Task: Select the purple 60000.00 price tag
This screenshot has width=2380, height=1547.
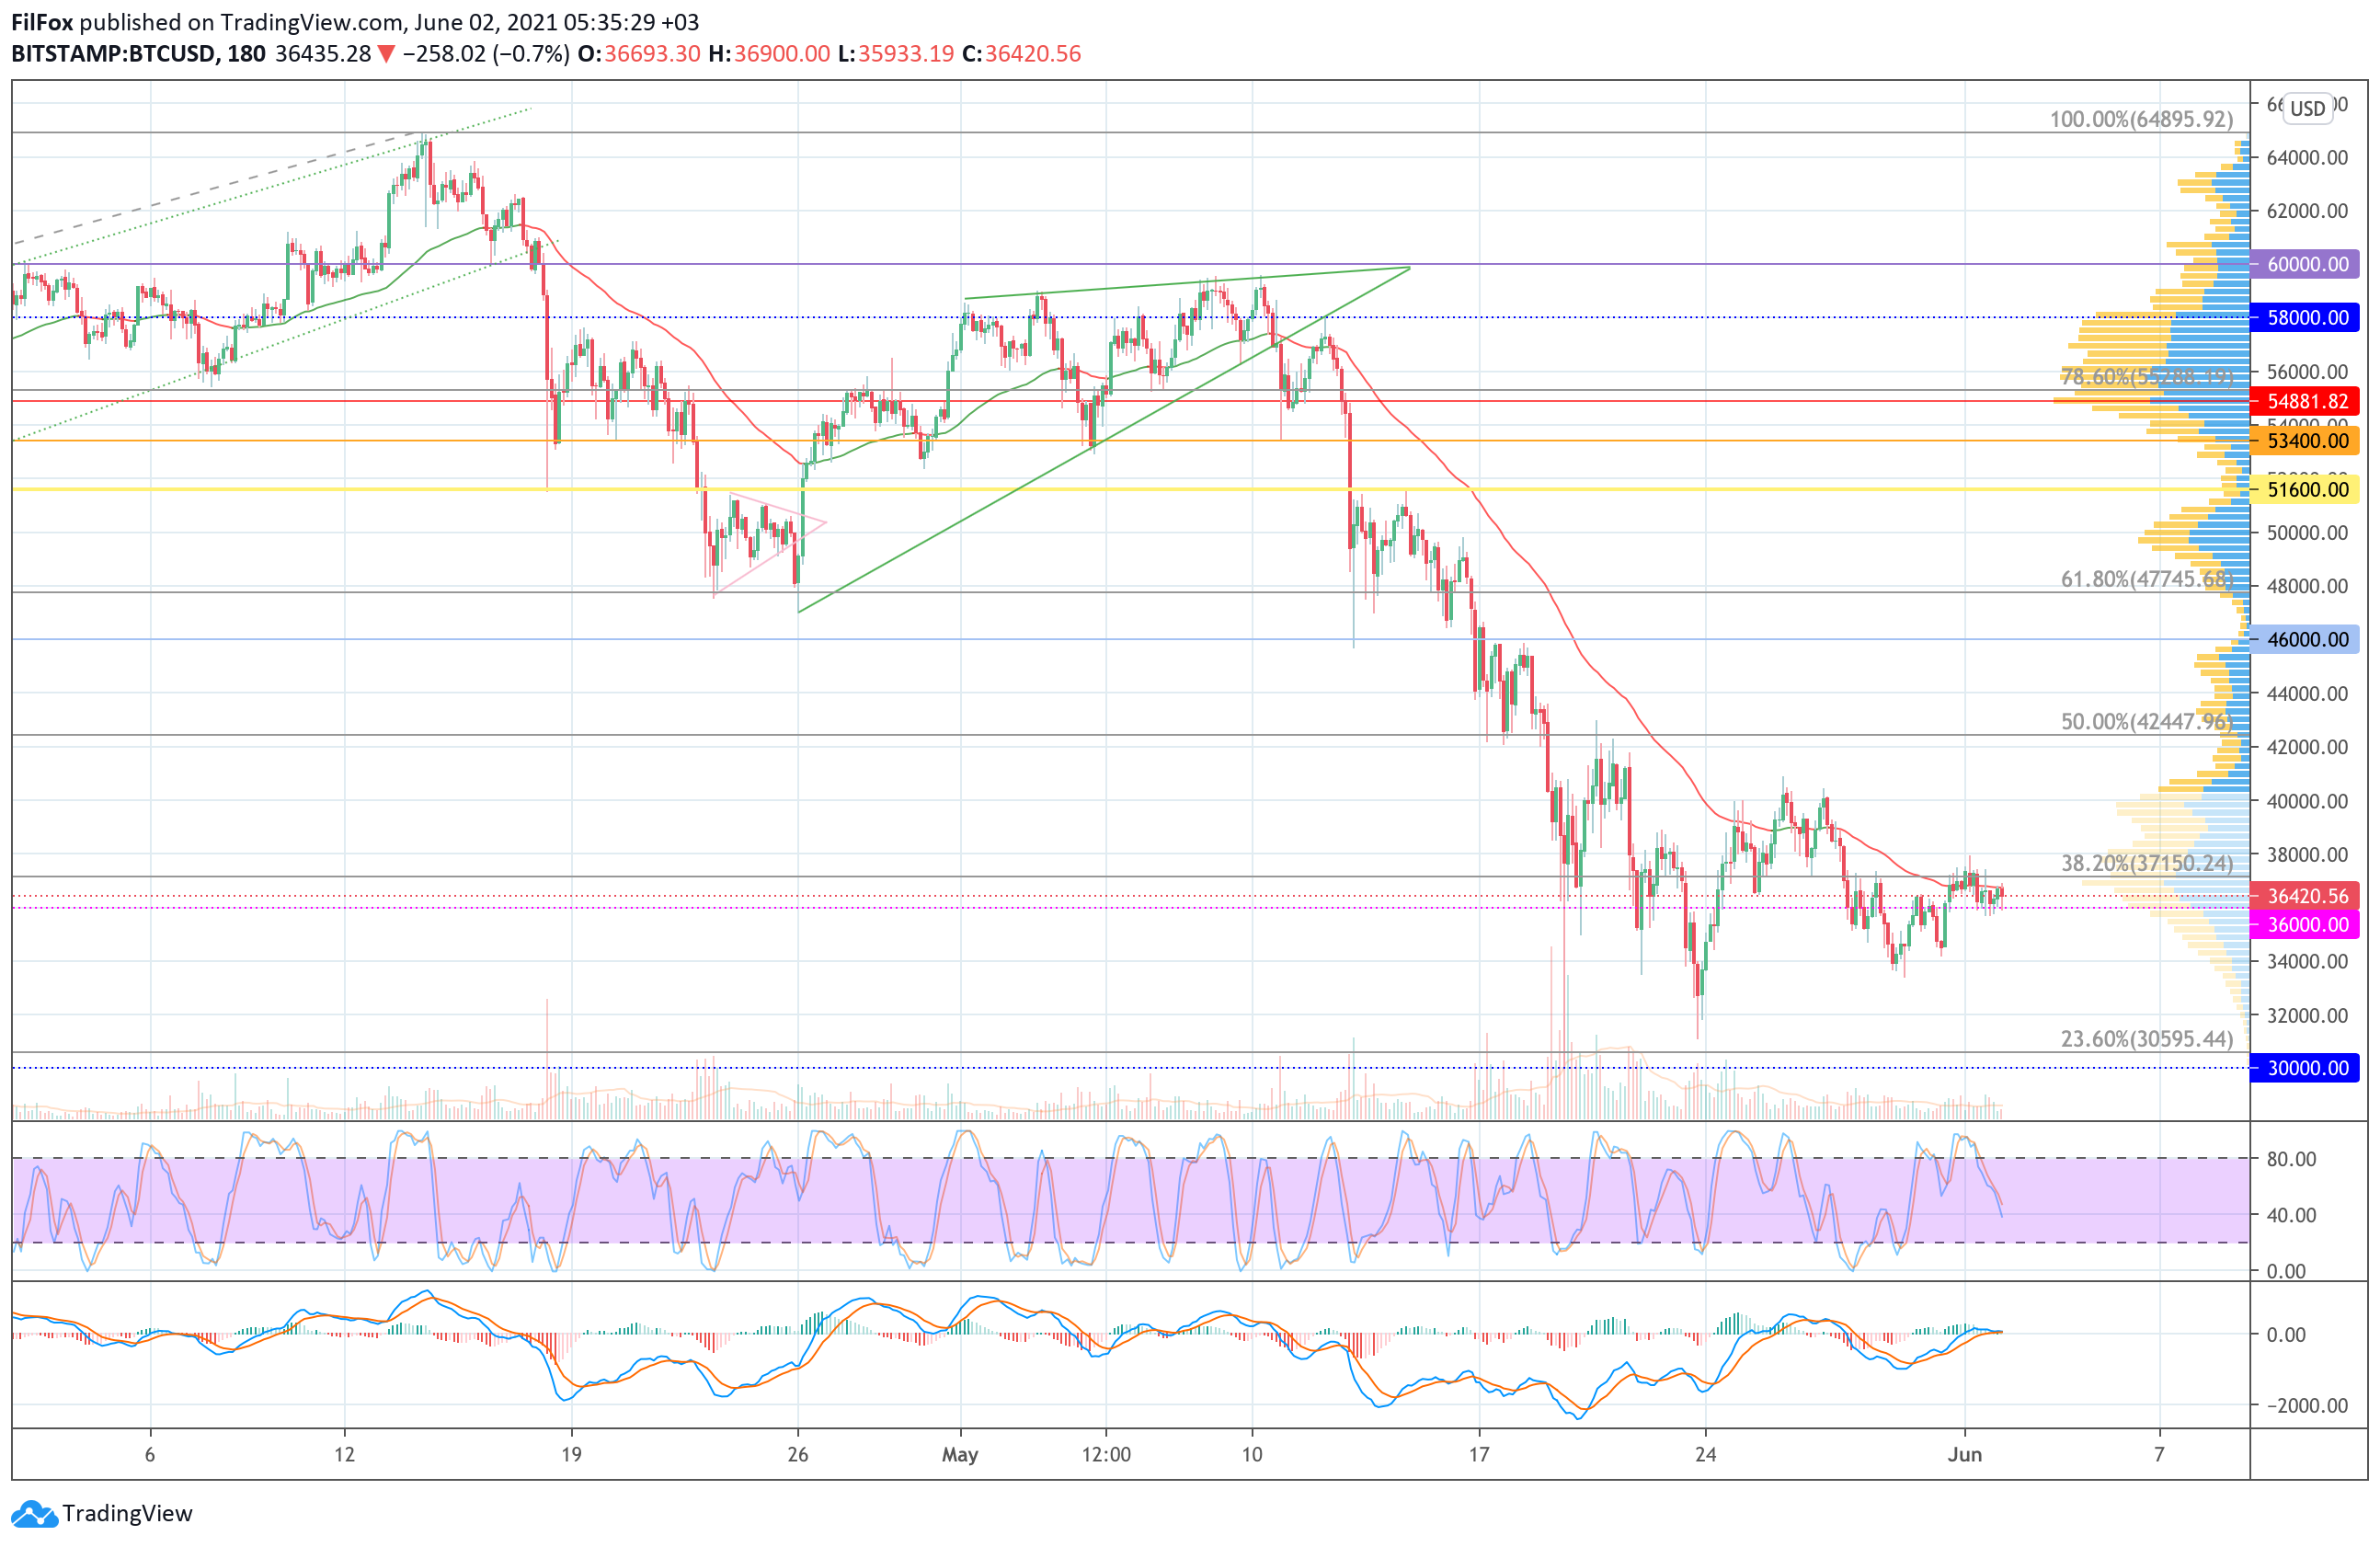Action: pyautogui.click(x=2305, y=264)
